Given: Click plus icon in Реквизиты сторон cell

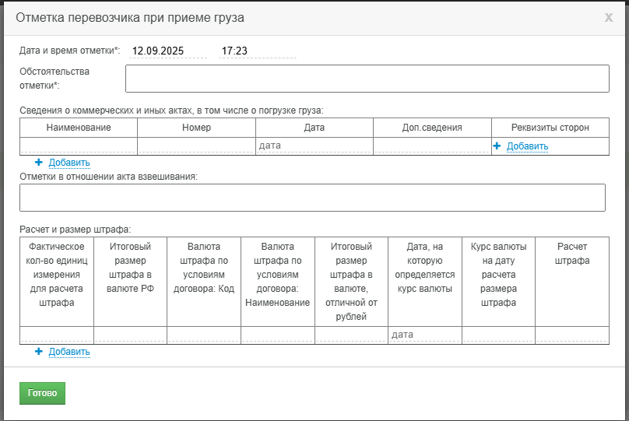Looking at the screenshot, I should click(497, 146).
